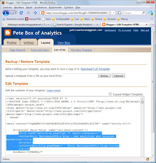Open the list all tabs dropdown
The image size is (156, 163).
[153, 24]
